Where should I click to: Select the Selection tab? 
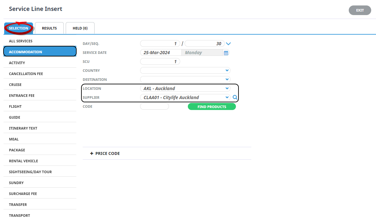[19, 28]
